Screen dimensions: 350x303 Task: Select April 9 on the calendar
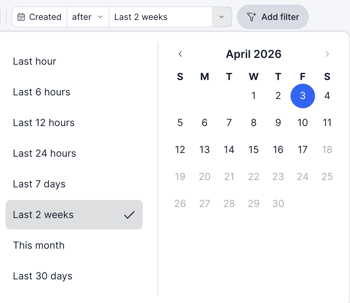278,123
